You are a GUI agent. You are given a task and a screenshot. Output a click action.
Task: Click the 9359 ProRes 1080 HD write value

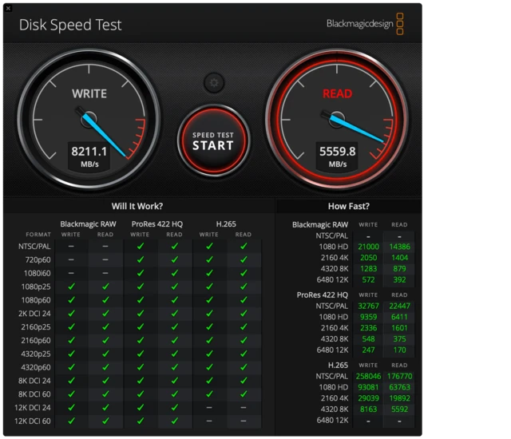(x=369, y=317)
